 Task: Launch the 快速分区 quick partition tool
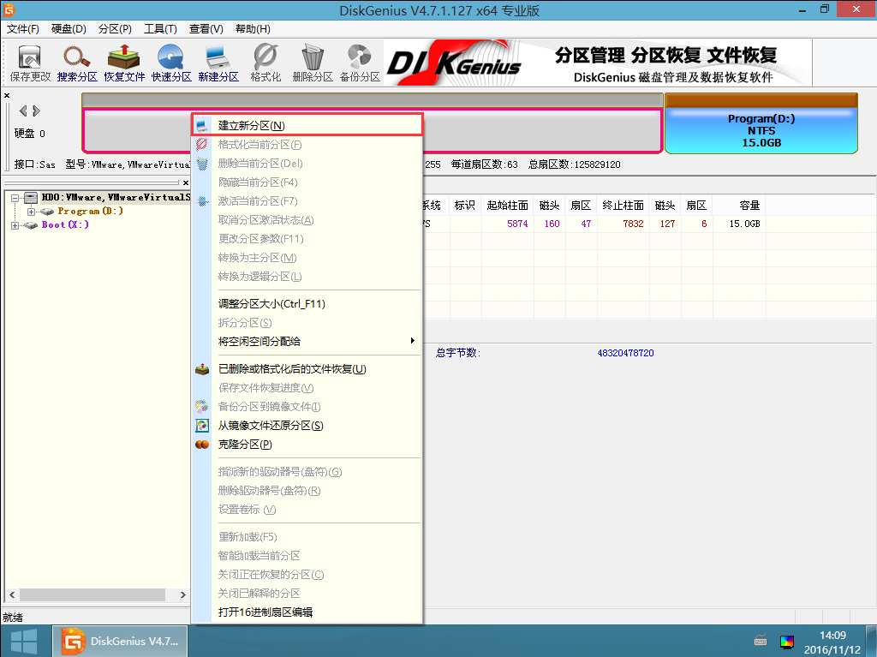click(x=171, y=63)
